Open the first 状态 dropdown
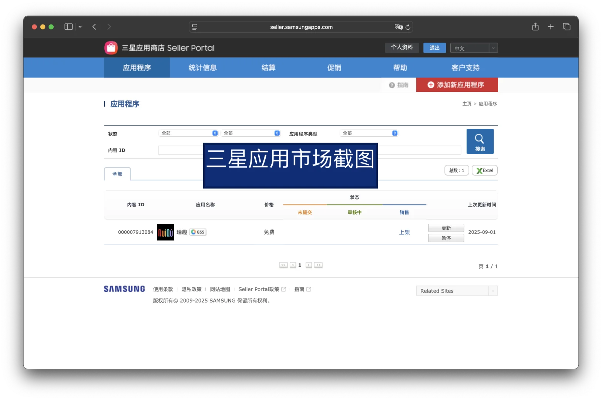Image resolution: width=602 pixels, height=400 pixels. click(x=188, y=133)
